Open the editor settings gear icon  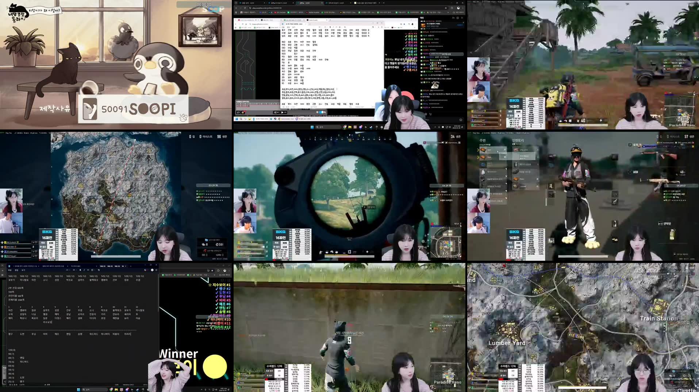(381, 27)
